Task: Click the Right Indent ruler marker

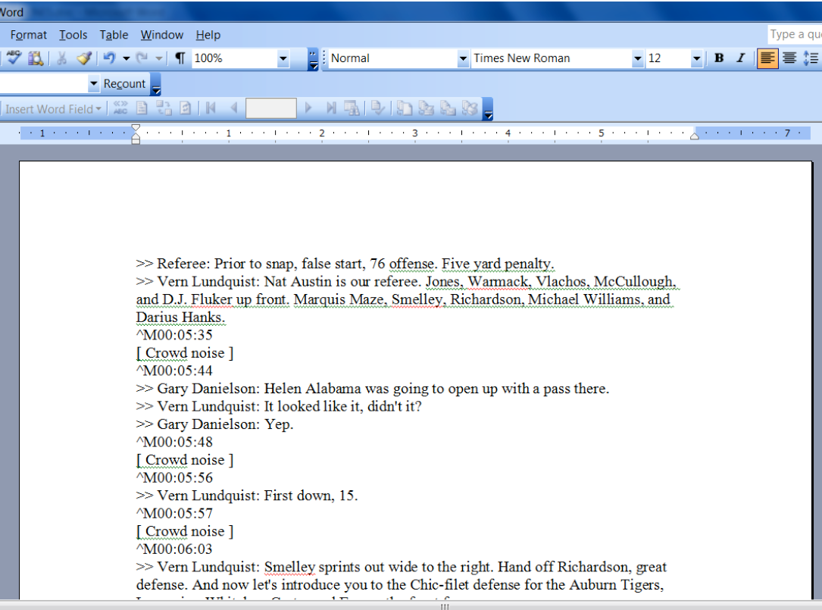Action: coord(695,136)
